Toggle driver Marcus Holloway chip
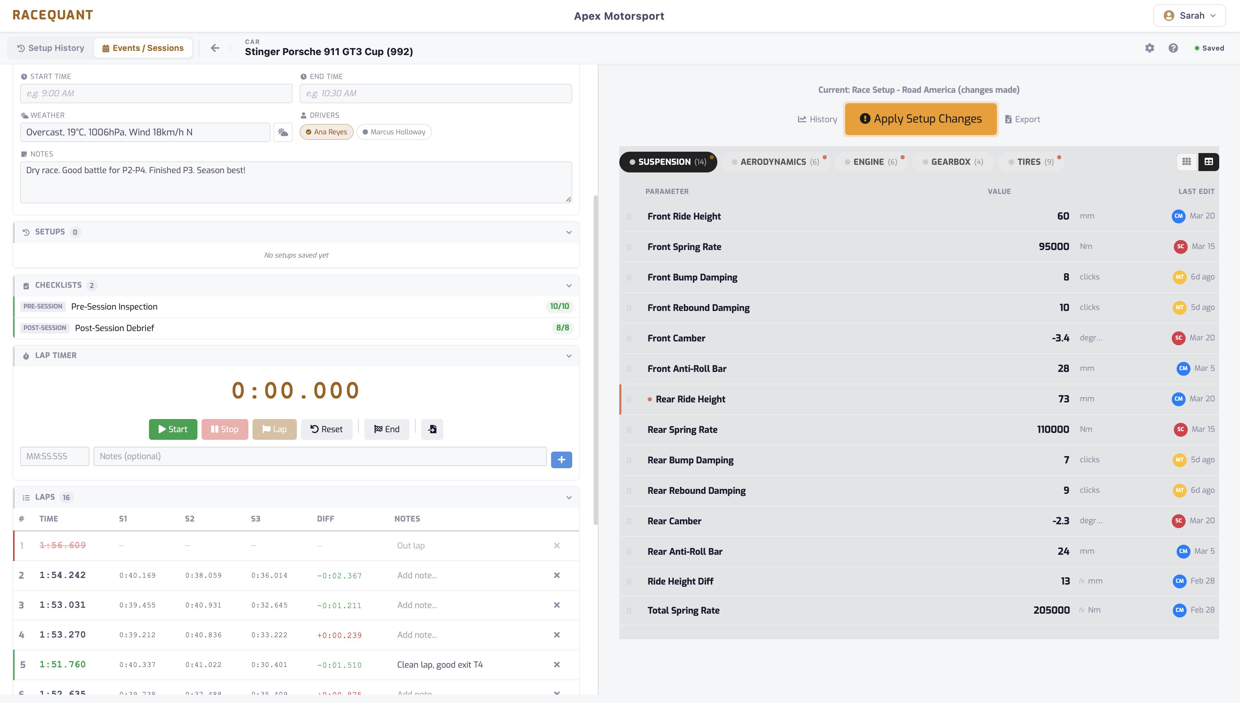 393,132
